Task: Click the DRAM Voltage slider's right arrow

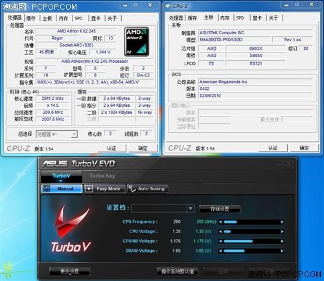Action: (282, 251)
